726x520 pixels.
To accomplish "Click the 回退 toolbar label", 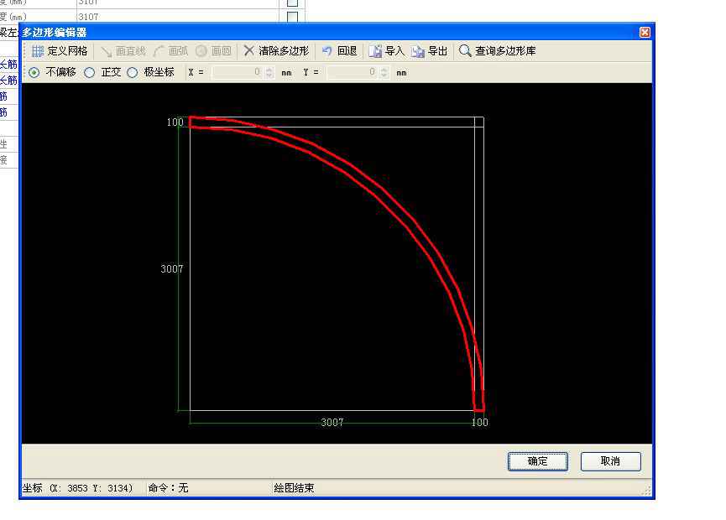I will click(x=347, y=51).
